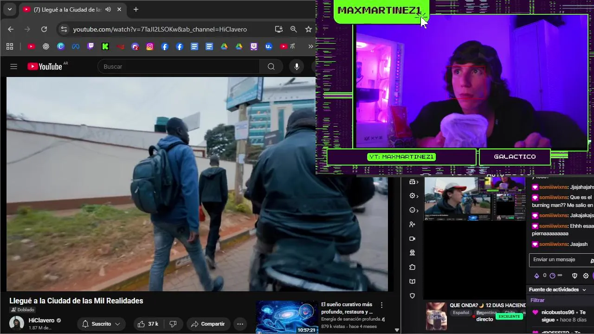Image resolution: width=594 pixels, height=334 pixels.
Task: Click Twitch sidebar camera icon
Action: [x=412, y=238]
